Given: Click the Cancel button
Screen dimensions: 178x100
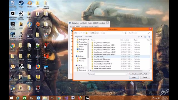Looking at the screenshot, I should [x=145, y=77].
